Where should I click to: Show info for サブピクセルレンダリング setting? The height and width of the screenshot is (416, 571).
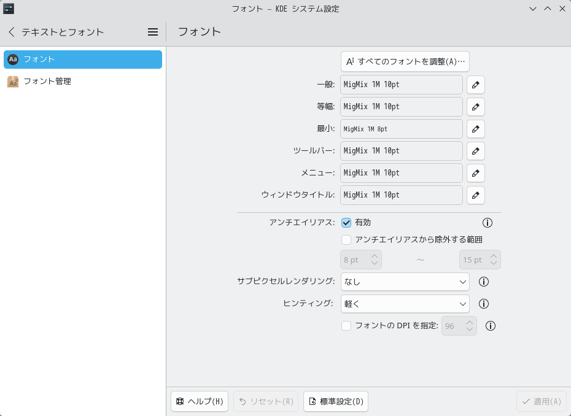[483, 282]
